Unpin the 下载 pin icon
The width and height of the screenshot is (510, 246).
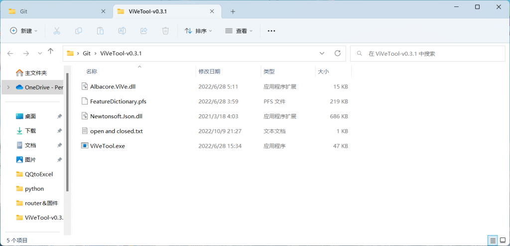60,131
